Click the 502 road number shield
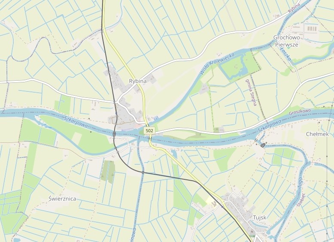Image resolution: width=334 pixels, height=242 pixels. (149, 131)
